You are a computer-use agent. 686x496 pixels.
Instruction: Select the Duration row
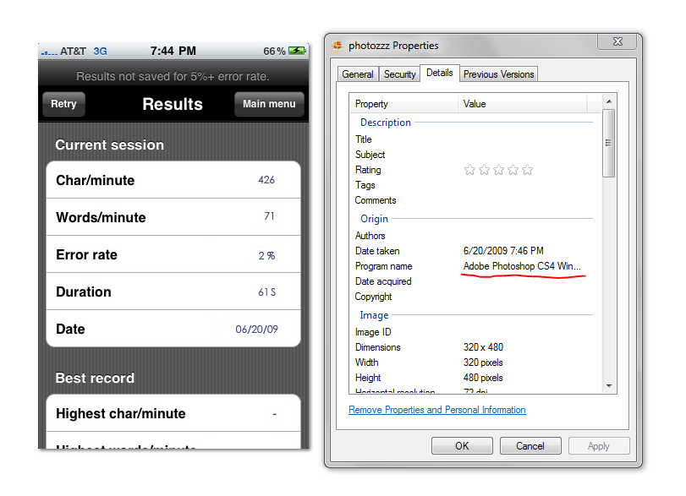pos(173,292)
